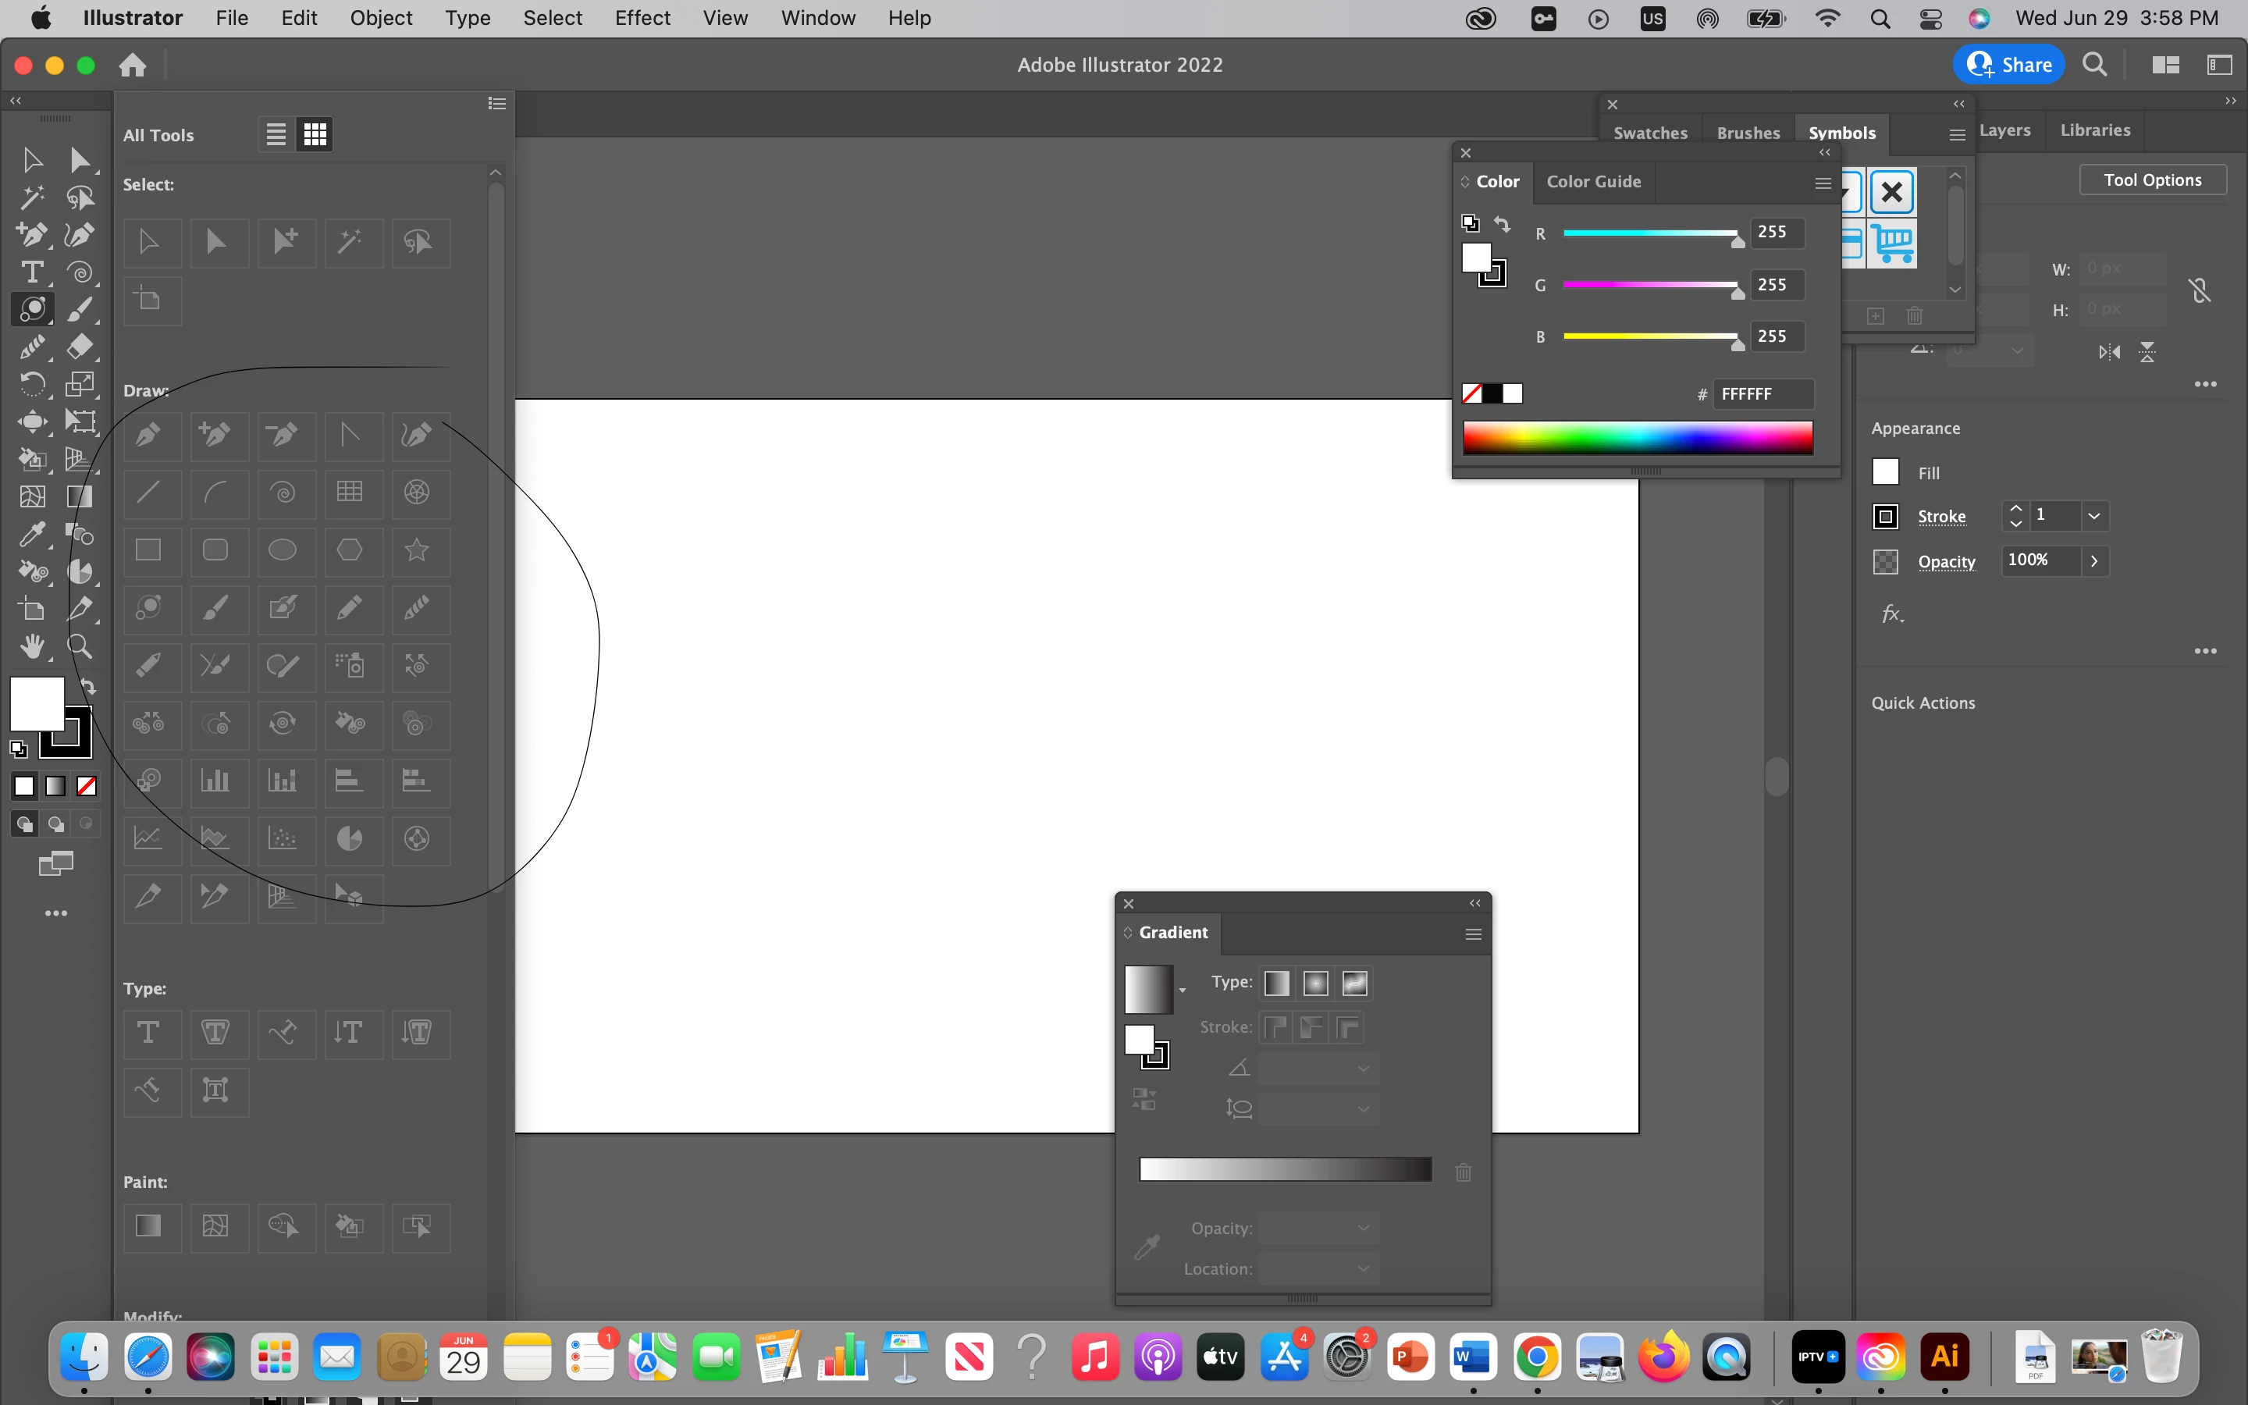
Task: Open the Gradient preset dropdown arrow
Action: (1182, 991)
